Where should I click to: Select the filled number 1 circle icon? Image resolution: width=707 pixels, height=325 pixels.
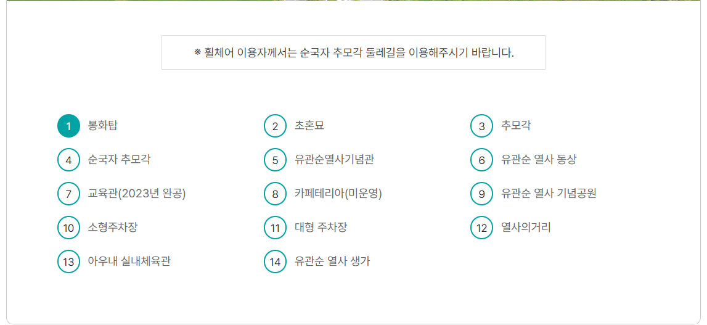(x=68, y=126)
